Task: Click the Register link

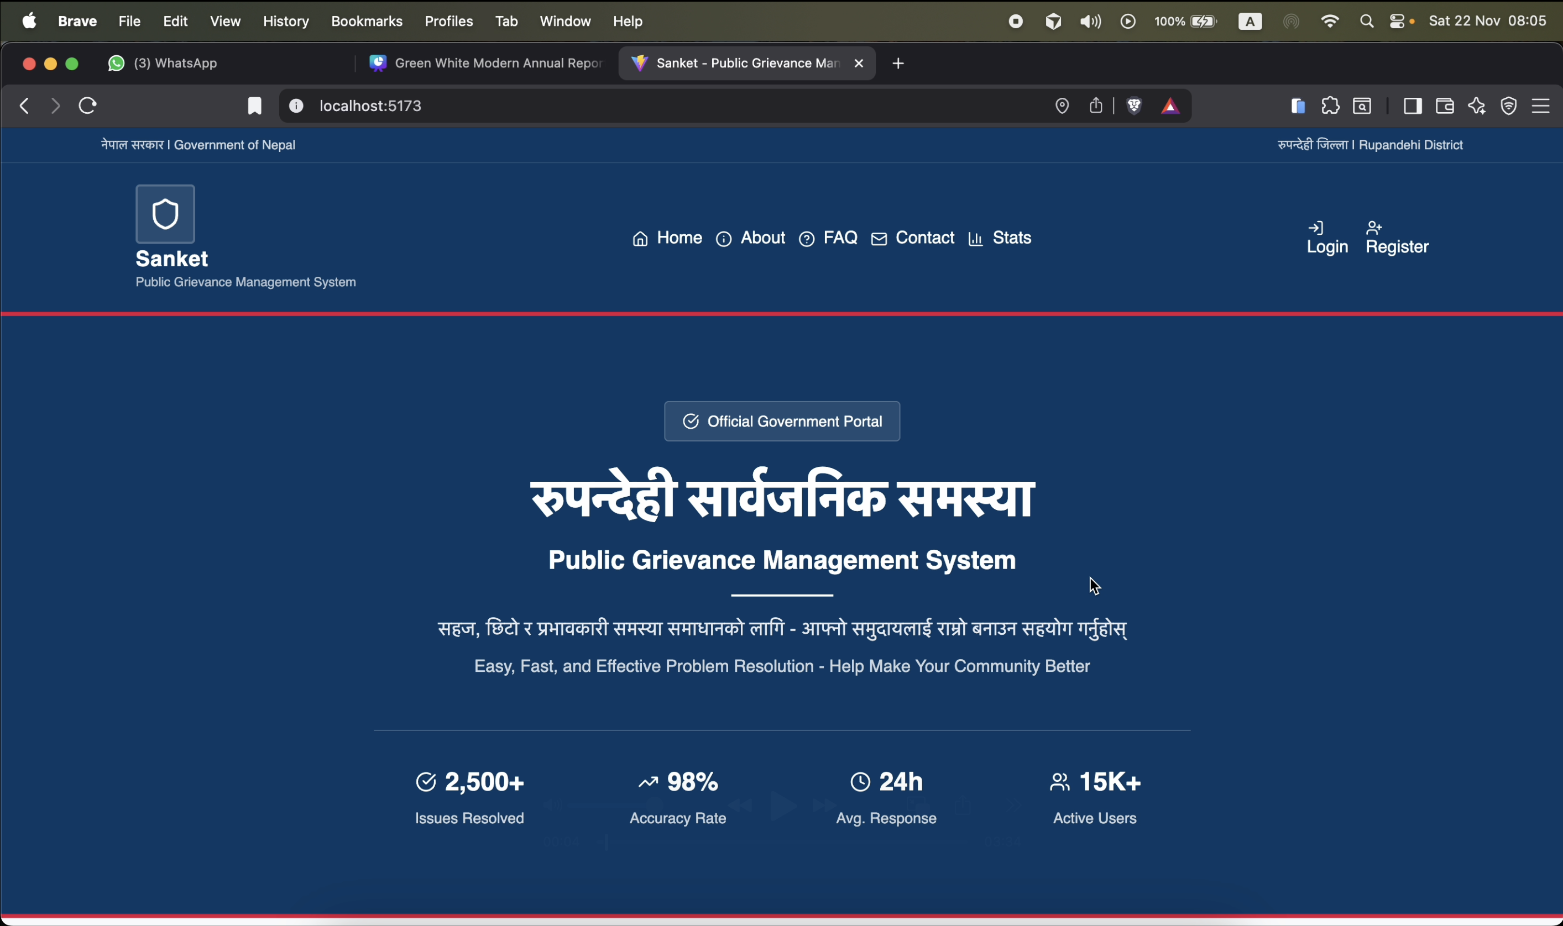Action: pyautogui.click(x=1396, y=238)
